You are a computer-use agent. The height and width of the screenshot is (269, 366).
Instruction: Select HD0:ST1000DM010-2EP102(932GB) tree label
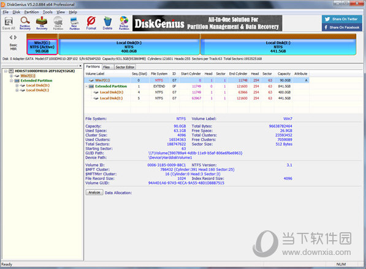[x=45, y=71]
